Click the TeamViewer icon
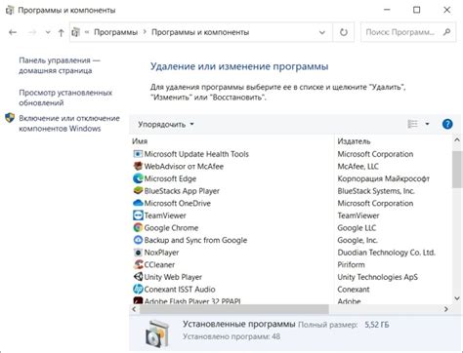Screen dimensions: 463x353 click(x=138, y=216)
